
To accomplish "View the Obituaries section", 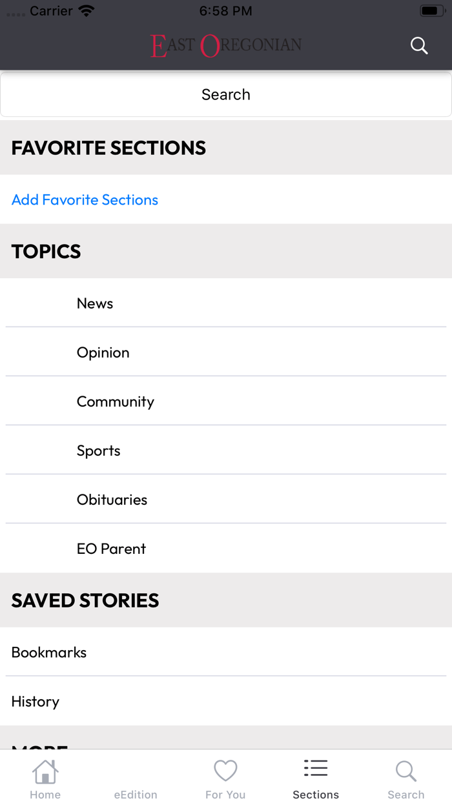I will pyautogui.click(x=112, y=499).
